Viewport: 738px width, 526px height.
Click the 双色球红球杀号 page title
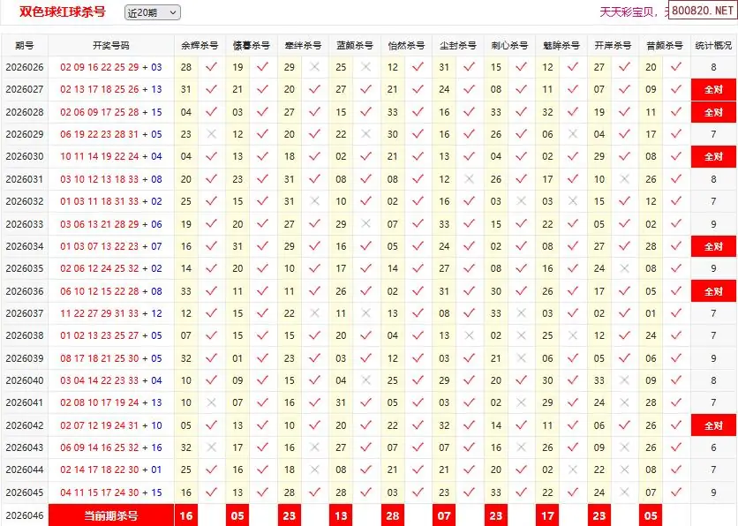coord(63,12)
